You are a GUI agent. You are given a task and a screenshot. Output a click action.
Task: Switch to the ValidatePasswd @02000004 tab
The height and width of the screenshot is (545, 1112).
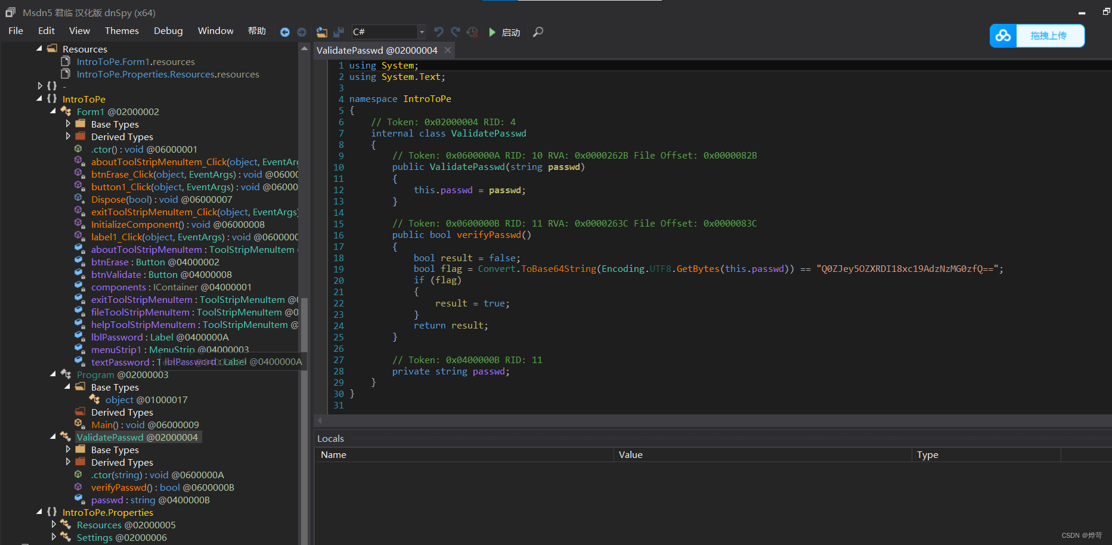377,51
